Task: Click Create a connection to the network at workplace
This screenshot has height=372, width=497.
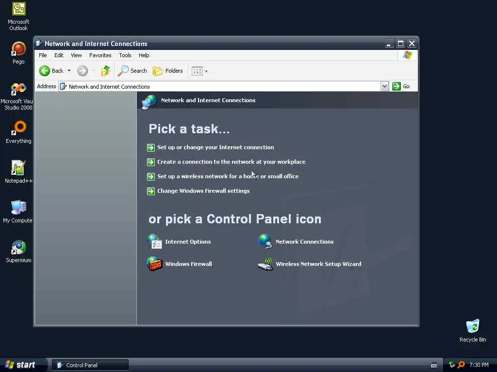Action: pos(232,162)
